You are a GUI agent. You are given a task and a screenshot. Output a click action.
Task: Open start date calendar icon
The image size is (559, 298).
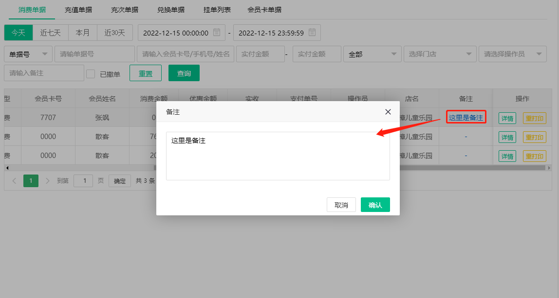(x=217, y=33)
